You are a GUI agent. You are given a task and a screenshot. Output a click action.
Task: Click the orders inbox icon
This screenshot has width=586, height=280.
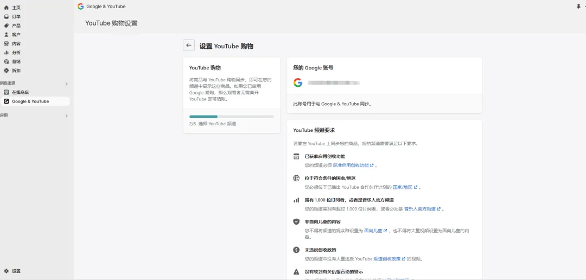(x=7, y=16)
